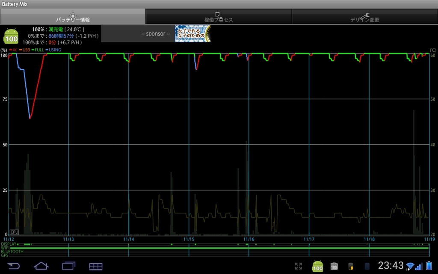Switch to the バッテリー情報 tab
Image resolution: width=438 pixels, height=274 pixels.
[x=73, y=17]
